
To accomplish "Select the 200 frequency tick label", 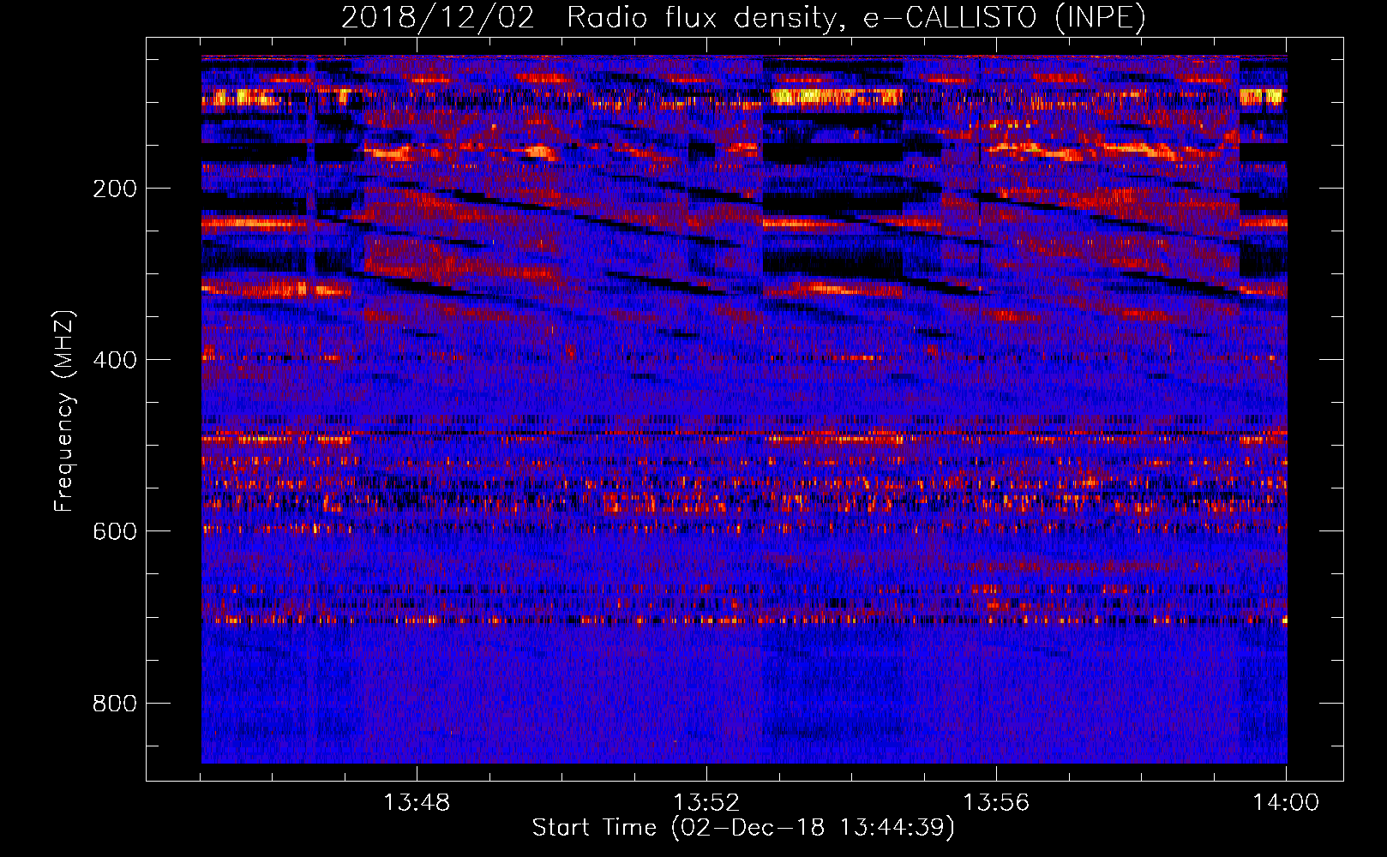I will coord(114,189).
